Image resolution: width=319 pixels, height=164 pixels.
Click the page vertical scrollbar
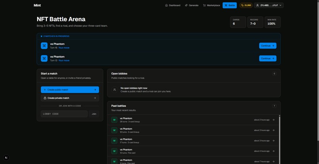coord(318,70)
